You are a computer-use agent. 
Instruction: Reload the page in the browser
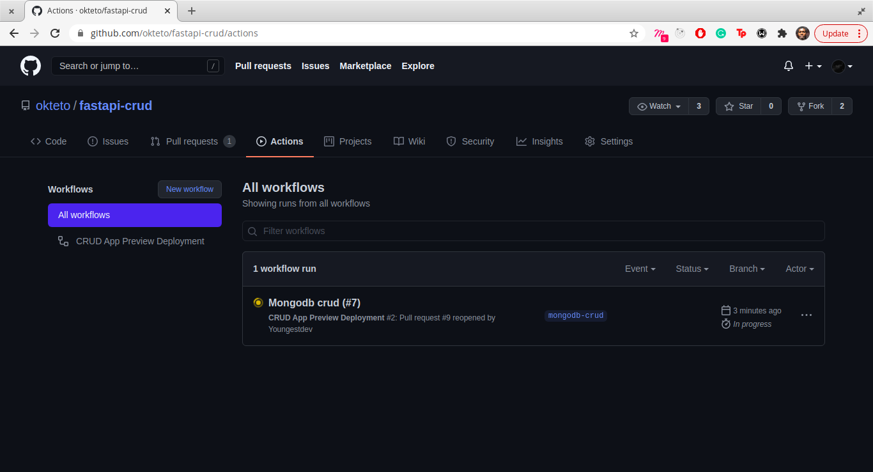tap(55, 33)
